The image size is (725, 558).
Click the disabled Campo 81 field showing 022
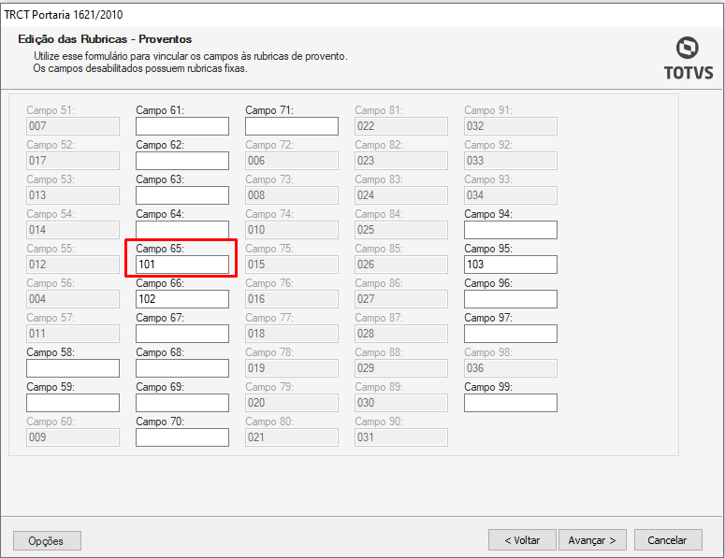(401, 126)
